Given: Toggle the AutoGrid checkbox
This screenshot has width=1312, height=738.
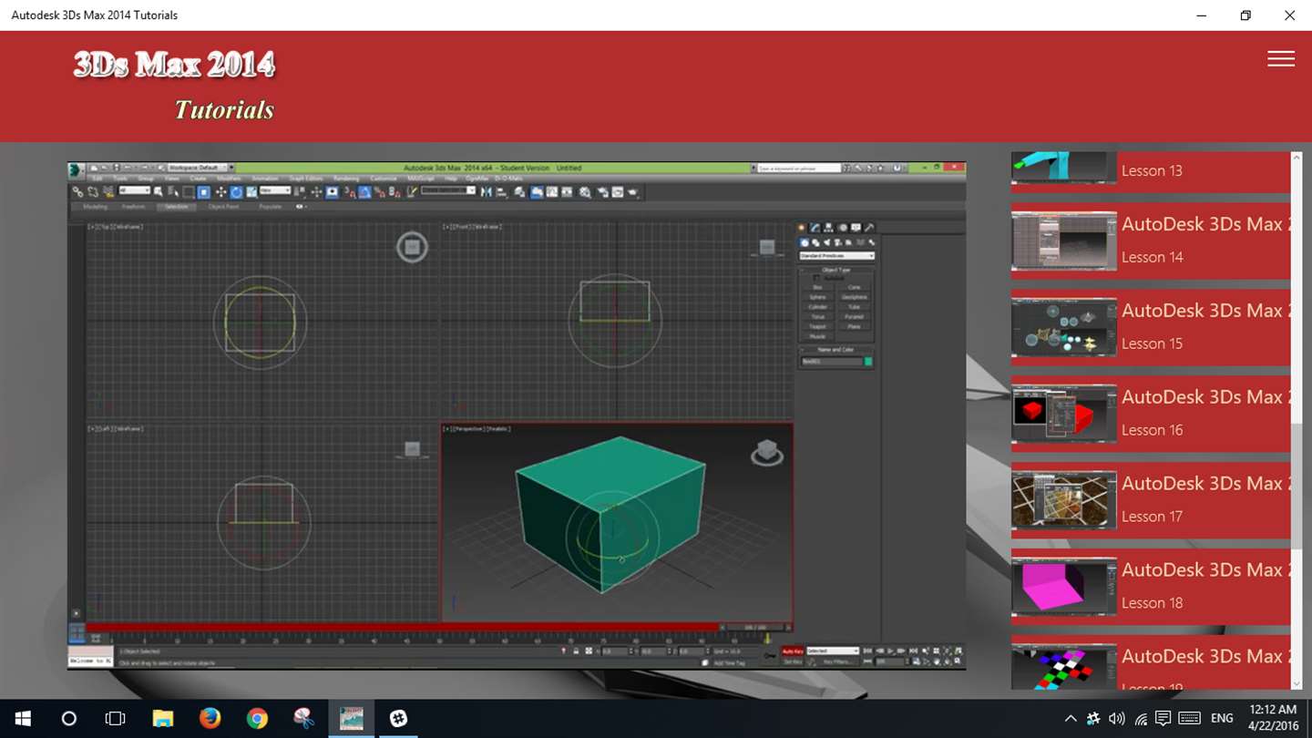Looking at the screenshot, I should (x=816, y=278).
